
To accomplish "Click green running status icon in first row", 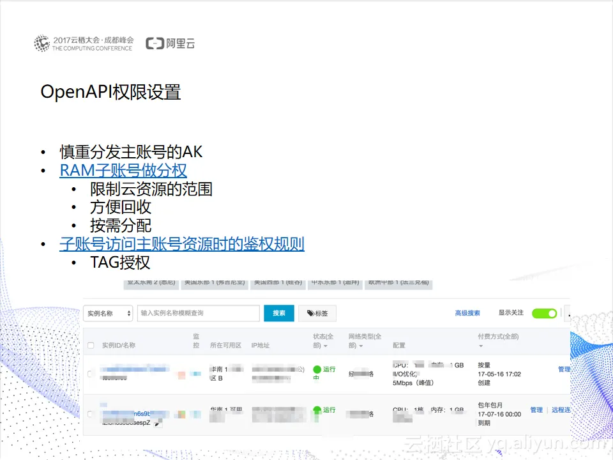I will [317, 369].
